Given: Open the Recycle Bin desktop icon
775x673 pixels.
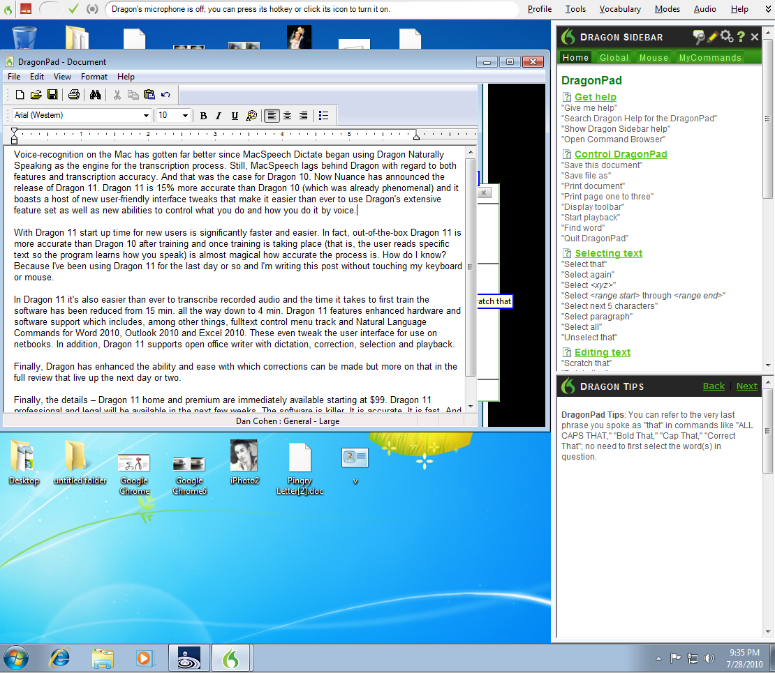Looking at the screenshot, I should (24, 38).
